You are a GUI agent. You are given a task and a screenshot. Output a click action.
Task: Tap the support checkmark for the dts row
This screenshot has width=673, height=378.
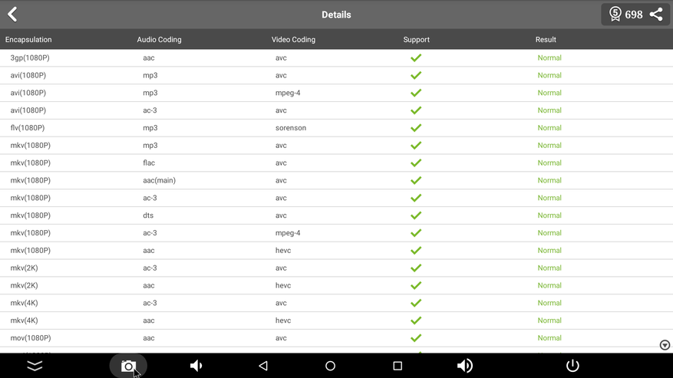click(x=416, y=215)
